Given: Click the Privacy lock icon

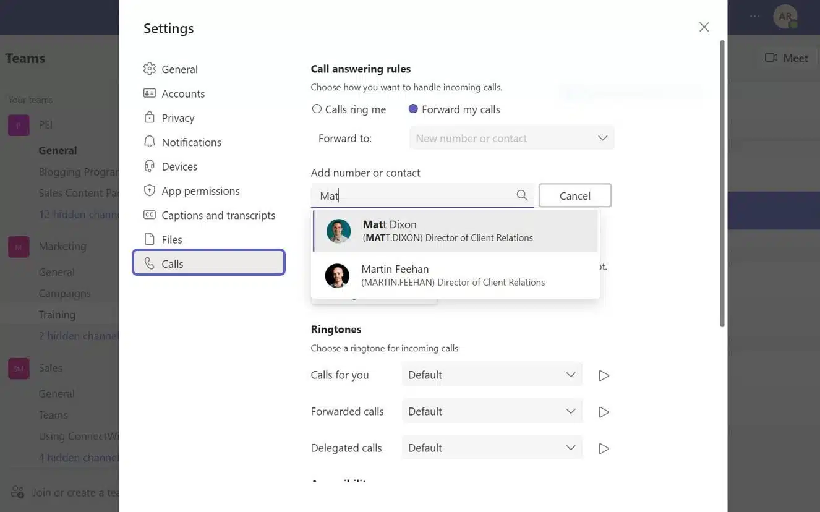Looking at the screenshot, I should [x=149, y=117].
